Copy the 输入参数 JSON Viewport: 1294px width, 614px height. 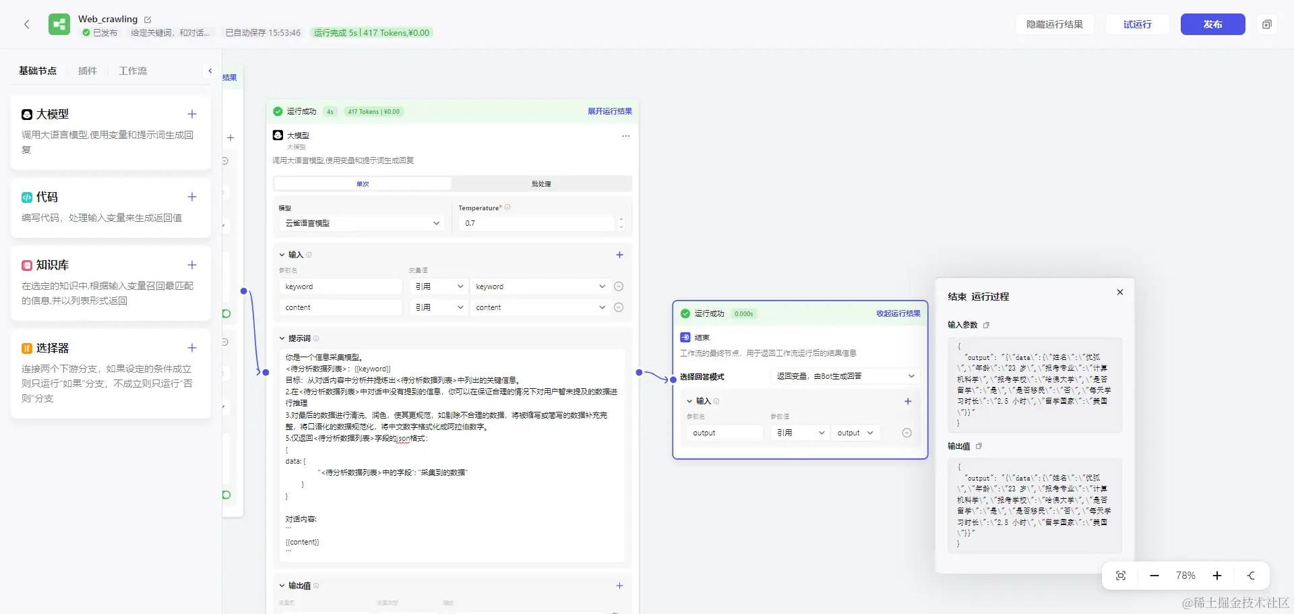(x=986, y=325)
